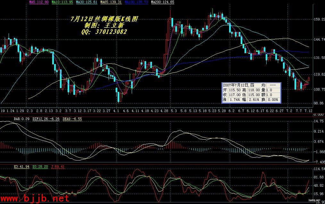Select the 1.74% change value

(x=235, y=100)
